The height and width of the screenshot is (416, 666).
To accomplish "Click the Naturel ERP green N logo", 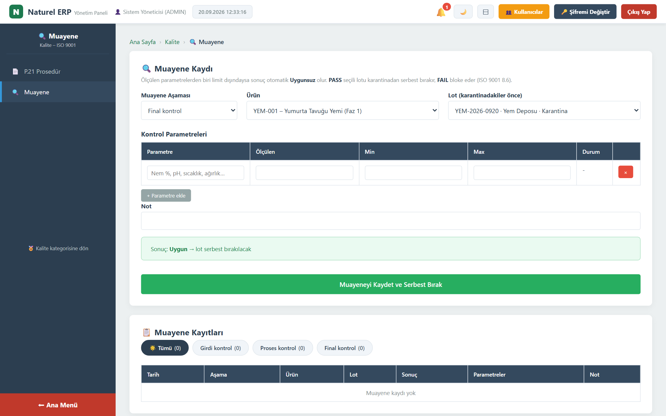I will point(16,12).
